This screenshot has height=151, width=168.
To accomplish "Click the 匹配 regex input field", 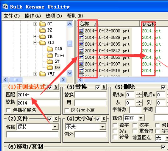I will tap(38, 95).
